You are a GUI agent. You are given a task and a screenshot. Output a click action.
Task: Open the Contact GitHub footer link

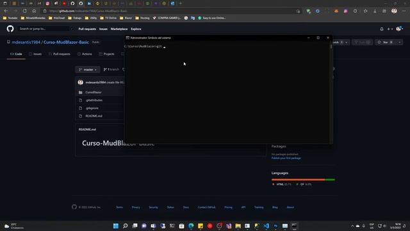pos(206,207)
